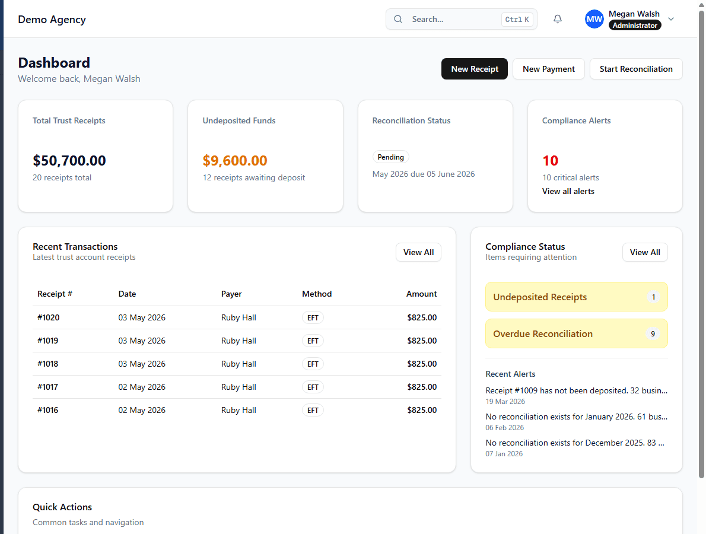Image resolution: width=706 pixels, height=534 pixels.
Task: Click the Pending reconciliation status badge
Action: click(390, 157)
